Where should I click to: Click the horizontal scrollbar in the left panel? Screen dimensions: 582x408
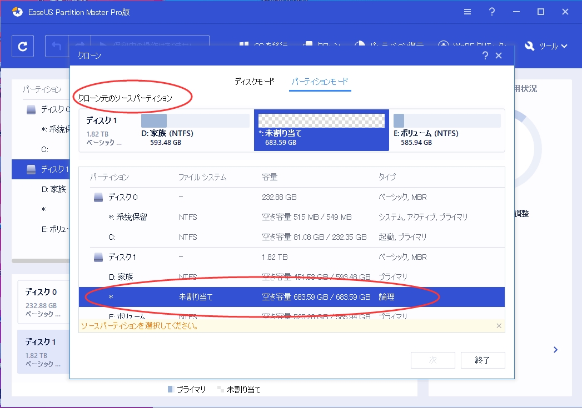41,261
